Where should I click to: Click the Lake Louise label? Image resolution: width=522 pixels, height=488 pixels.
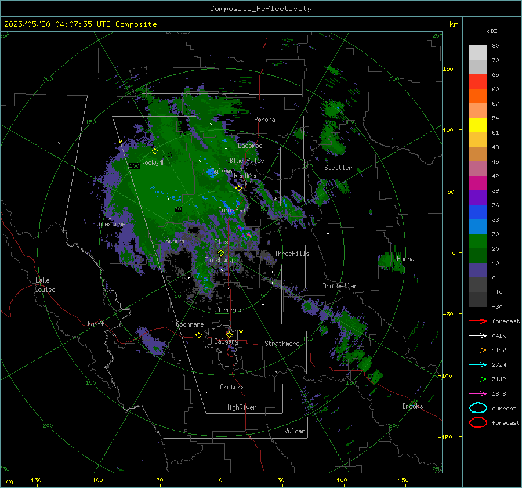tap(45, 285)
